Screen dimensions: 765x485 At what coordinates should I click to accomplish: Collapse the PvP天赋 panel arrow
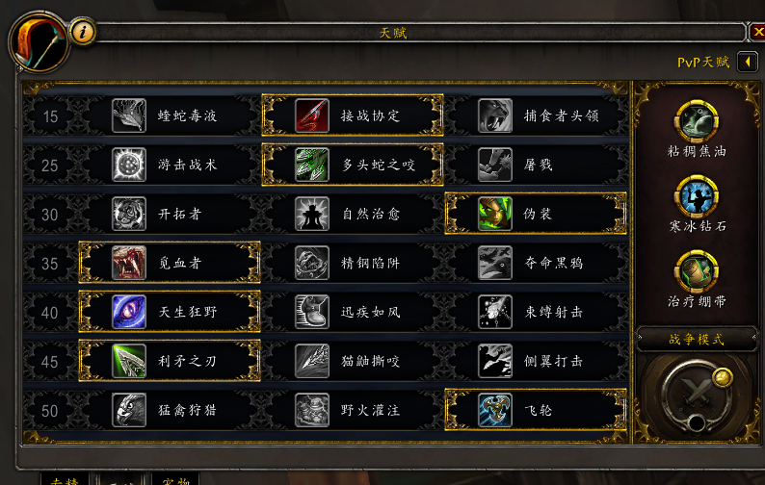(x=748, y=62)
